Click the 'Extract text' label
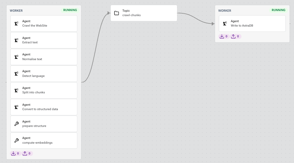The width and height of the screenshot is (294, 163). [30, 42]
